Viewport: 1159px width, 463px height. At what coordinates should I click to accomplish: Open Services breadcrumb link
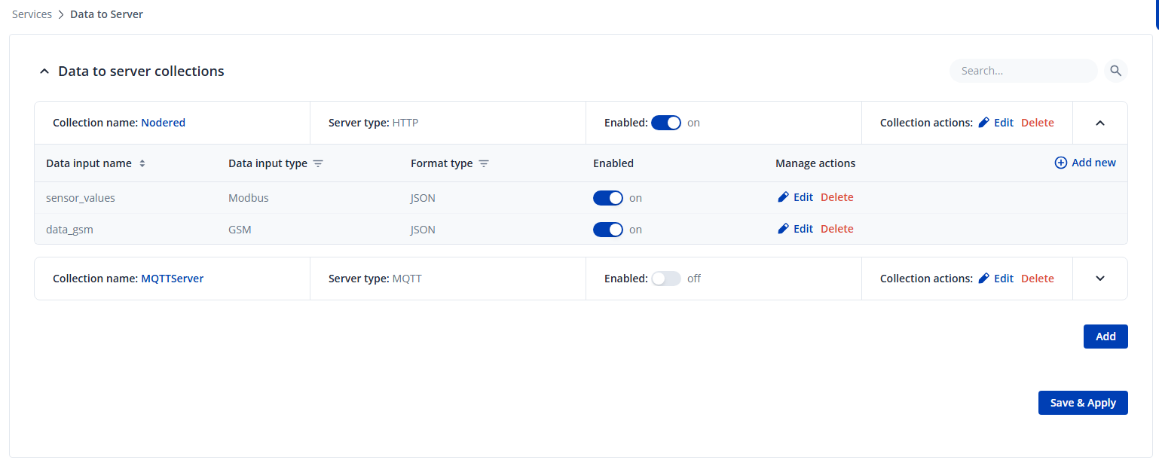coord(32,14)
